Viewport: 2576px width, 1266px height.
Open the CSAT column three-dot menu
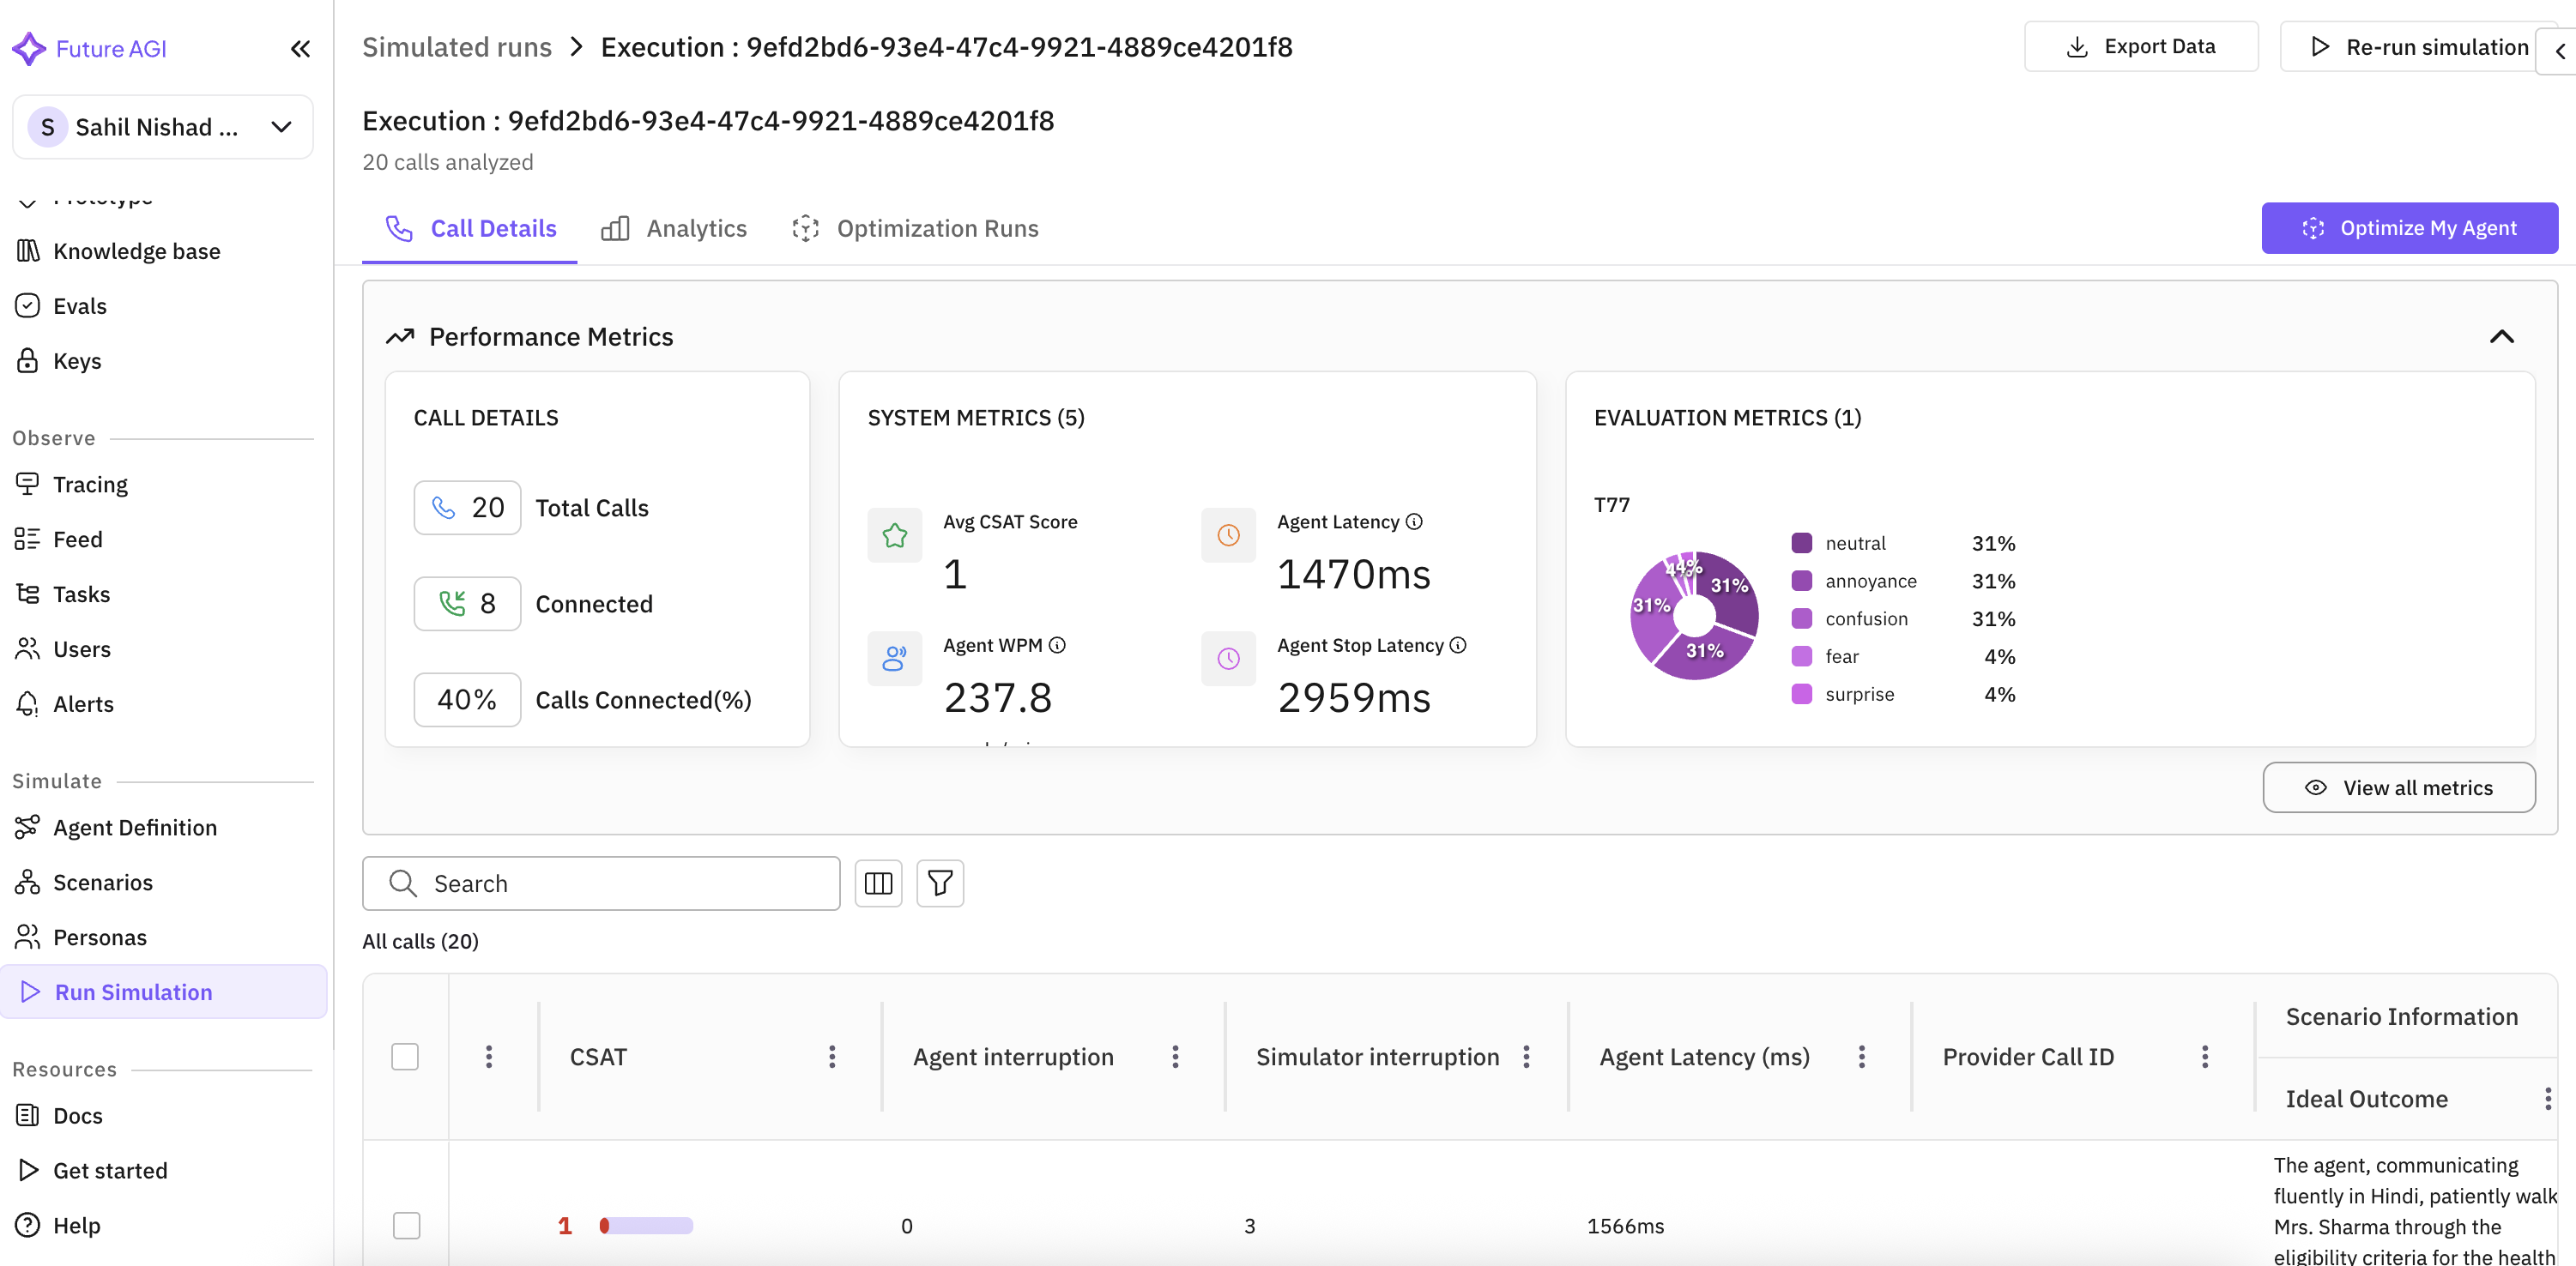pos(831,1058)
